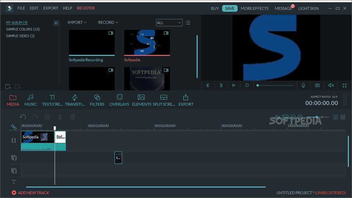
Task: Open the ALL media filter combo box
Action: coord(169,23)
